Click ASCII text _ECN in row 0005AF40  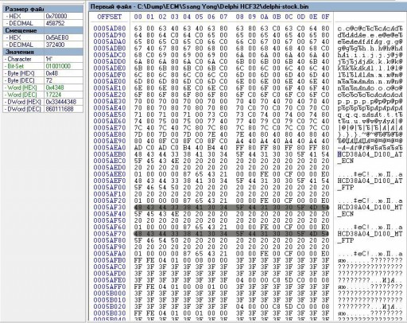point(346,214)
